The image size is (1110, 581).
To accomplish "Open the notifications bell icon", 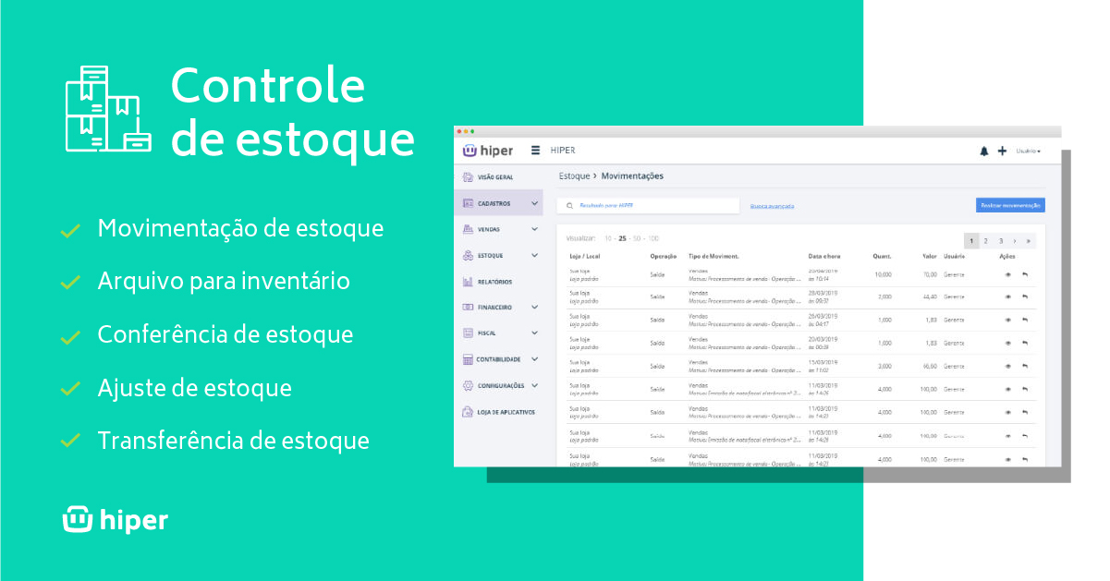I will point(984,151).
